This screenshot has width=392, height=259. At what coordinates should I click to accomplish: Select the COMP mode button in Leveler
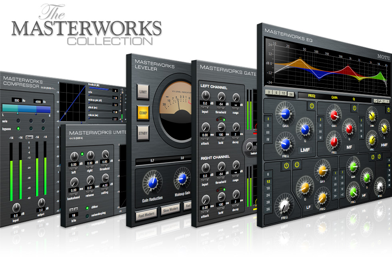click(143, 113)
